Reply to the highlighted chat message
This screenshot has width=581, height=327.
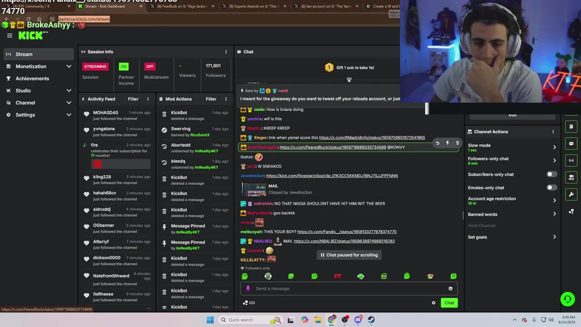coord(438,143)
